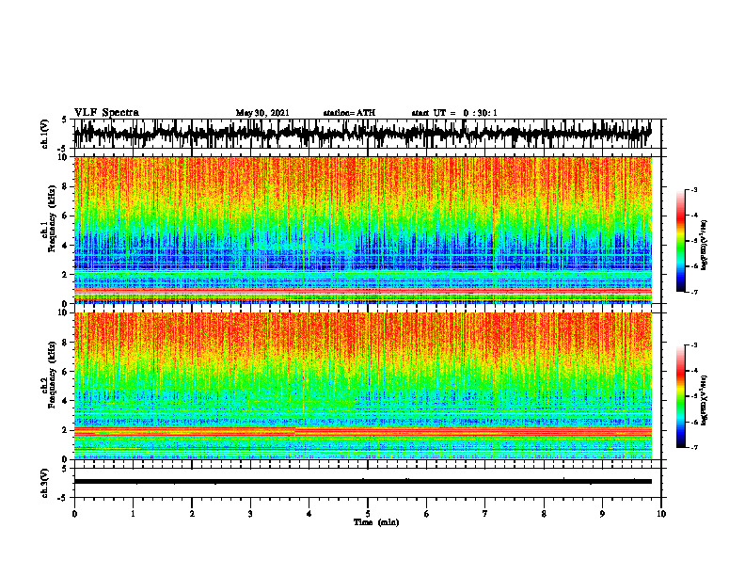Click time axis tick label '7'
Screen dimensions: 745x576
[485, 514]
